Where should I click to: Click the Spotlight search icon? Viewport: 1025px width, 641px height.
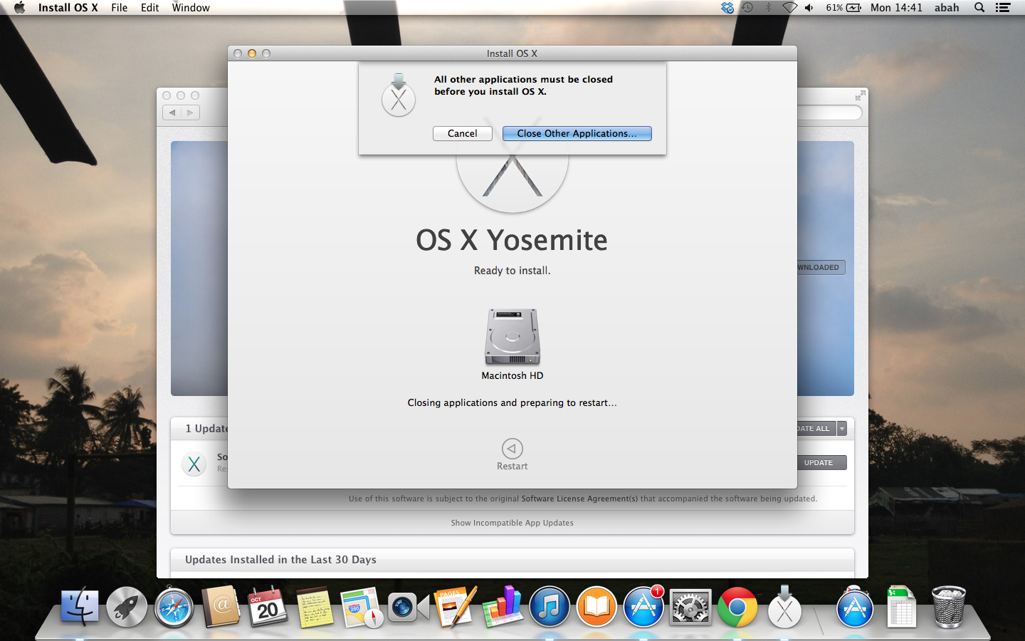click(979, 8)
